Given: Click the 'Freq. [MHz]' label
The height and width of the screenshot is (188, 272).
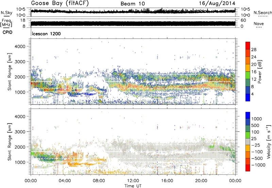Looking at the screenshot, I should [6, 23].
